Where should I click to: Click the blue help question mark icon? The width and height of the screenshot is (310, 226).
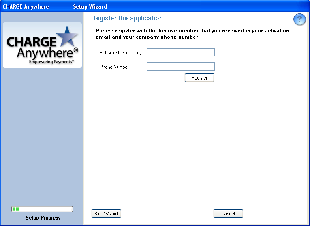(299, 19)
